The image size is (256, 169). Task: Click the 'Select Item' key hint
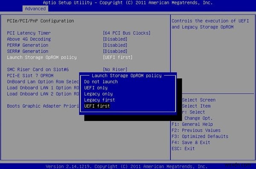196,106
